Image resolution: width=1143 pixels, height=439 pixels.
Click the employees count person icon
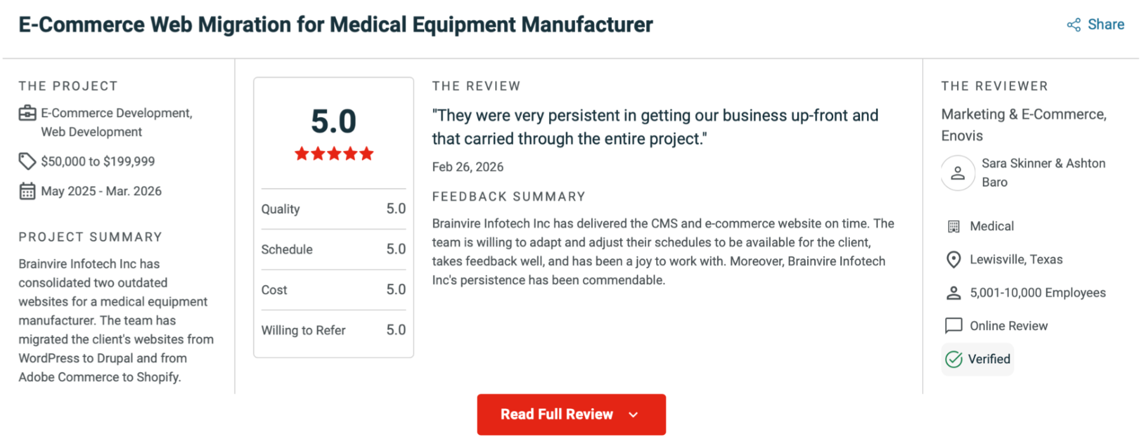point(953,293)
